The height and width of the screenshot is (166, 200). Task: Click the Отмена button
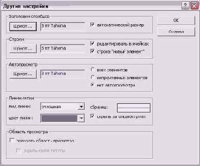point(176,32)
